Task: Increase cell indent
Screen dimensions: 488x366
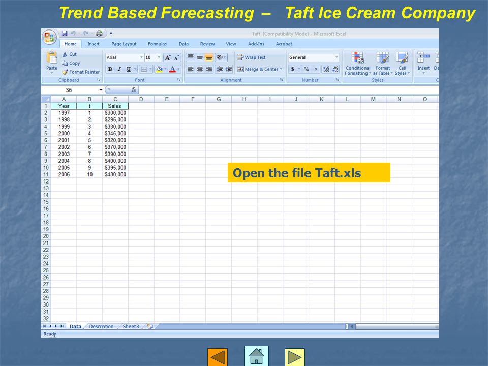Action: (x=229, y=69)
